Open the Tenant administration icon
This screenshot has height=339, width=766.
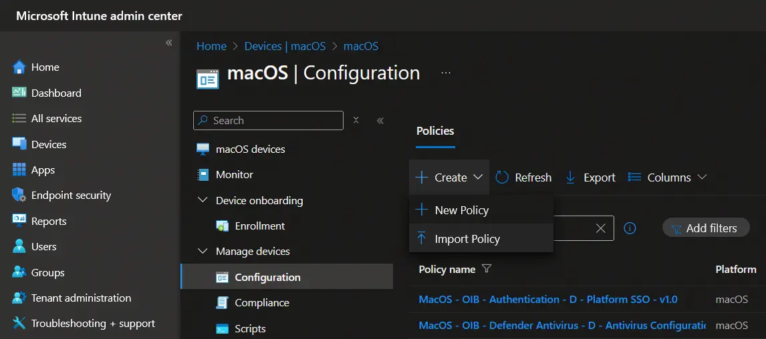19,298
